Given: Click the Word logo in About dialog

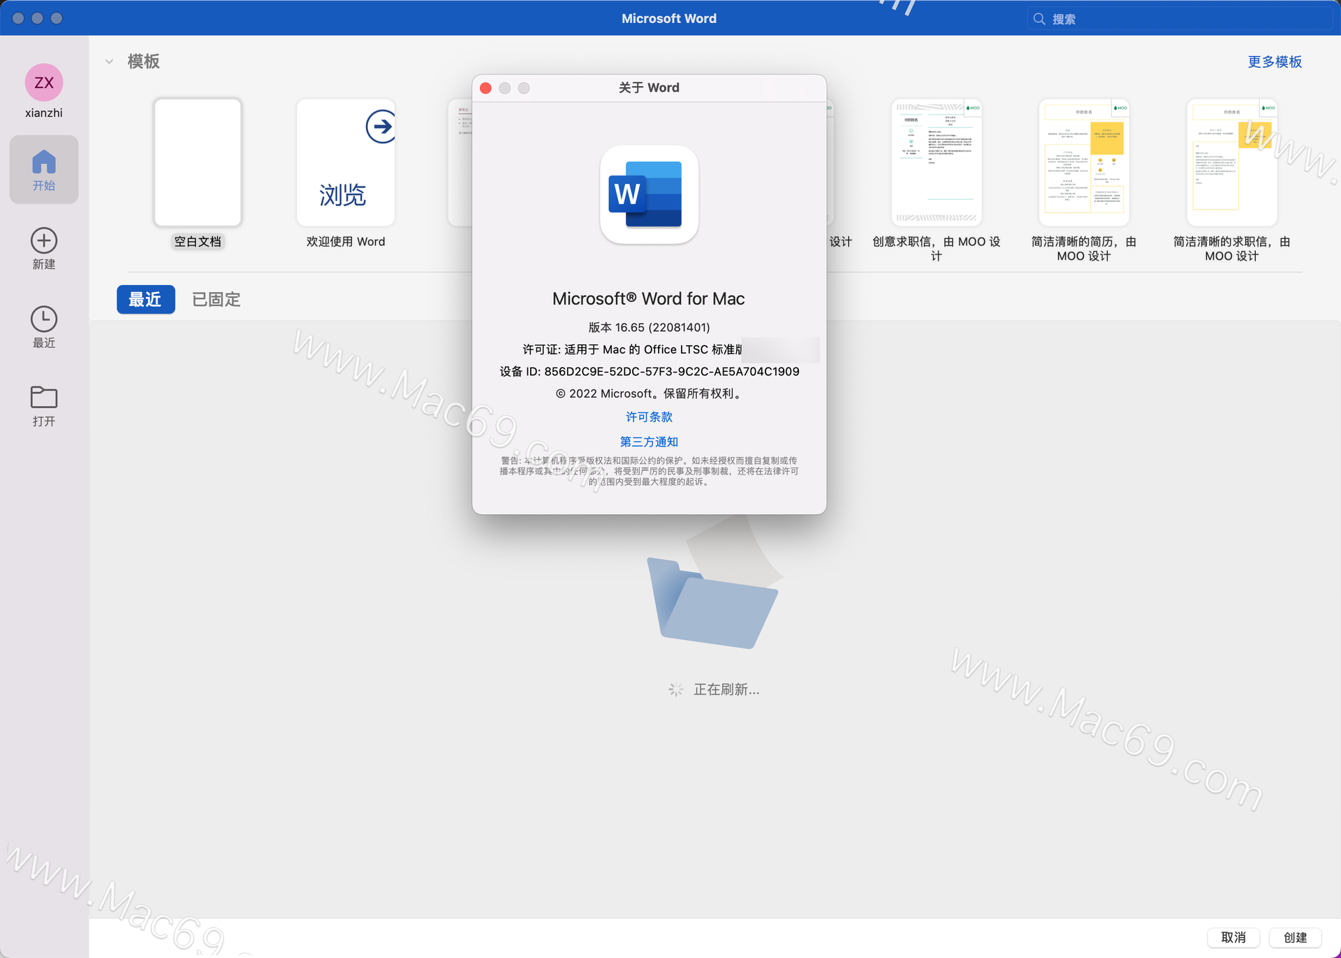Looking at the screenshot, I should tap(648, 195).
